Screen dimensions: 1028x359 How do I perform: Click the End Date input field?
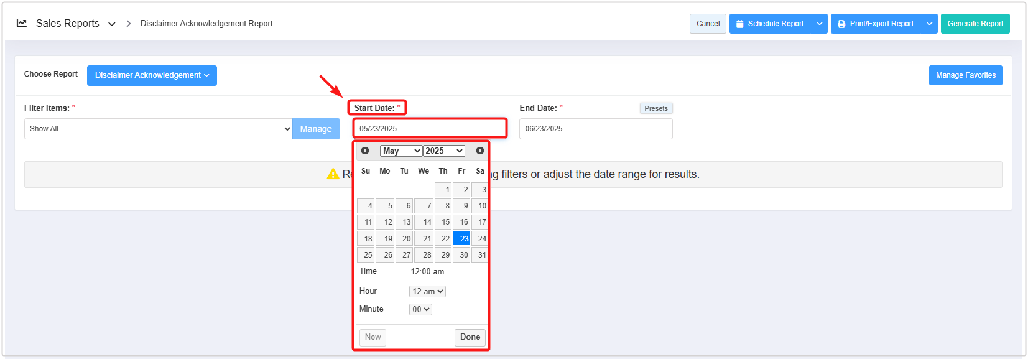(595, 129)
